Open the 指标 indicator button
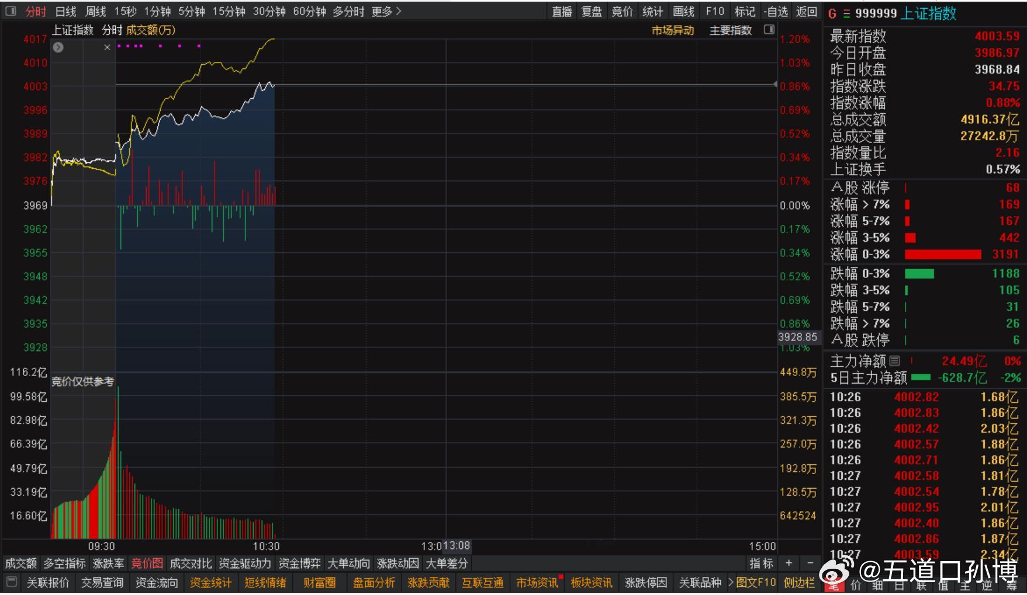Screen dimensions: 1027x595 [762, 563]
